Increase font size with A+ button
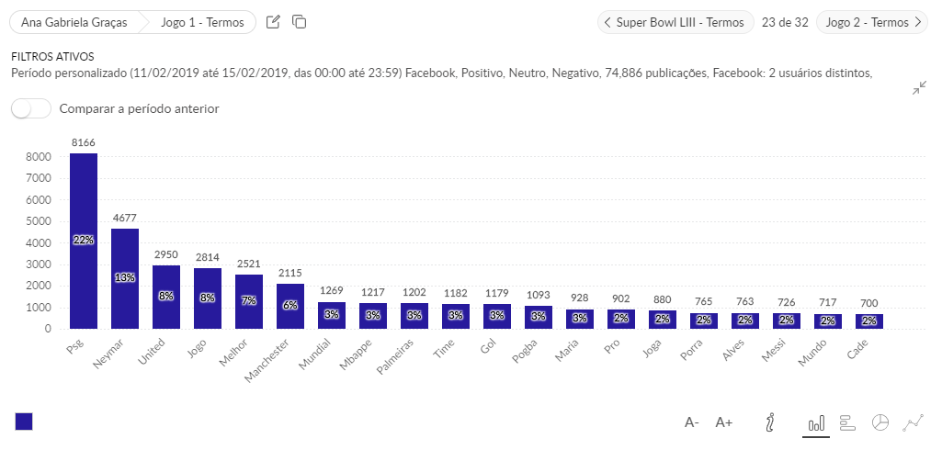 pos(724,422)
